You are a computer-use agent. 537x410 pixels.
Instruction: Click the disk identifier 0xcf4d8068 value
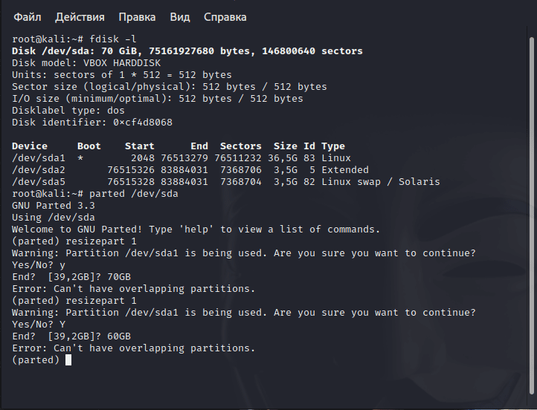tap(143, 123)
